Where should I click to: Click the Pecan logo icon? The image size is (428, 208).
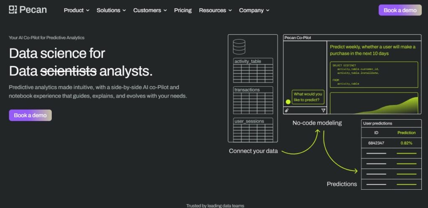click(x=13, y=10)
